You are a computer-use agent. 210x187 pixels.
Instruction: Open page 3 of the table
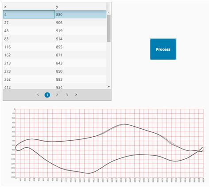point(67,95)
